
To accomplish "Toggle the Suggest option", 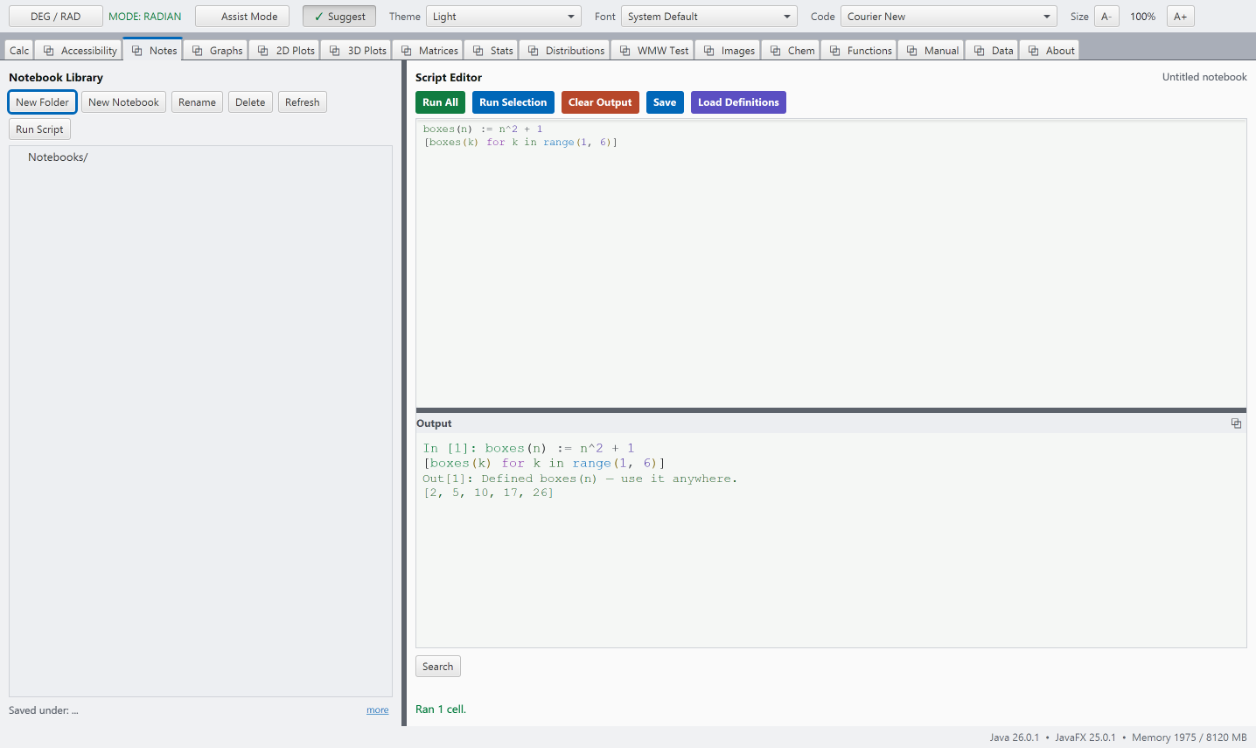I will 339,17.
